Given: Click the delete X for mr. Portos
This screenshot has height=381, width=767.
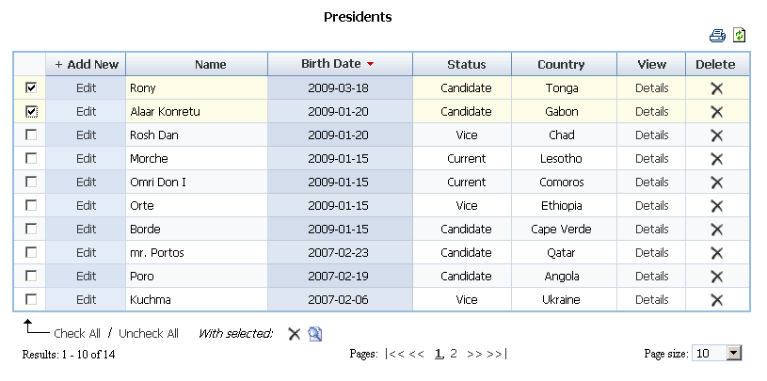Looking at the screenshot, I should [x=716, y=253].
